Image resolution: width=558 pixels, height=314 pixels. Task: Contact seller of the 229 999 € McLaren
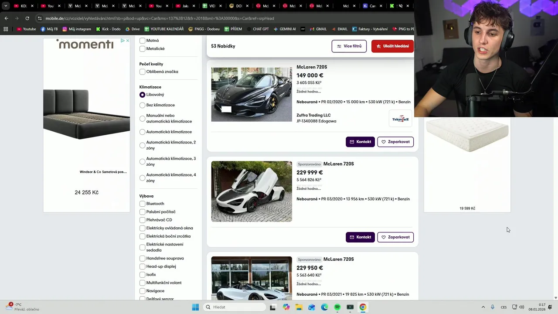(x=360, y=237)
